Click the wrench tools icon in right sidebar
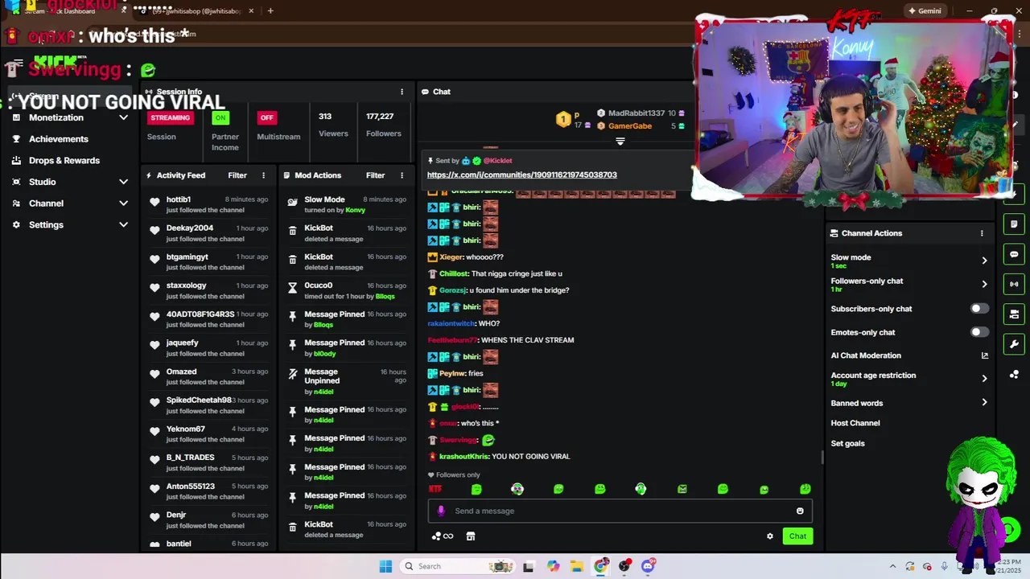The width and height of the screenshot is (1030, 579). pos(1014,344)
